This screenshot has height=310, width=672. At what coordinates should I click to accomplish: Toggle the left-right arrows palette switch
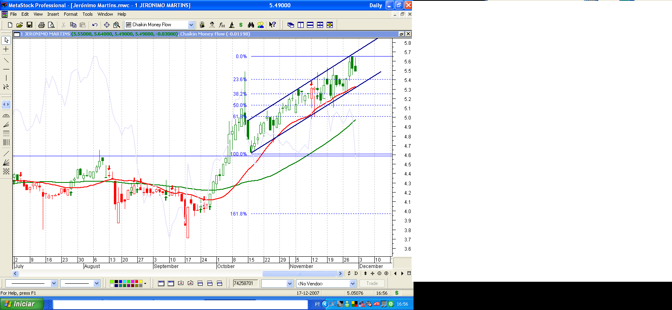(6, 105)
